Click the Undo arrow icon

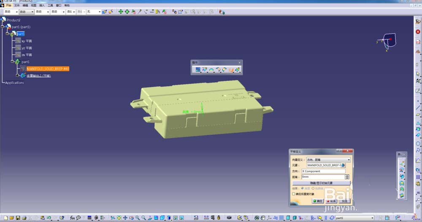point(49,218)
